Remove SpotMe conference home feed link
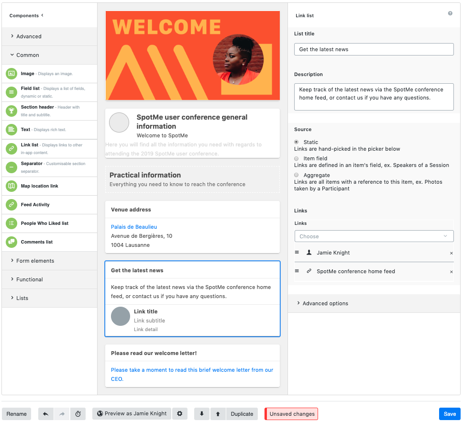Image resolution: width=463 pixels, height=422 pixels. tap(451, 272)
